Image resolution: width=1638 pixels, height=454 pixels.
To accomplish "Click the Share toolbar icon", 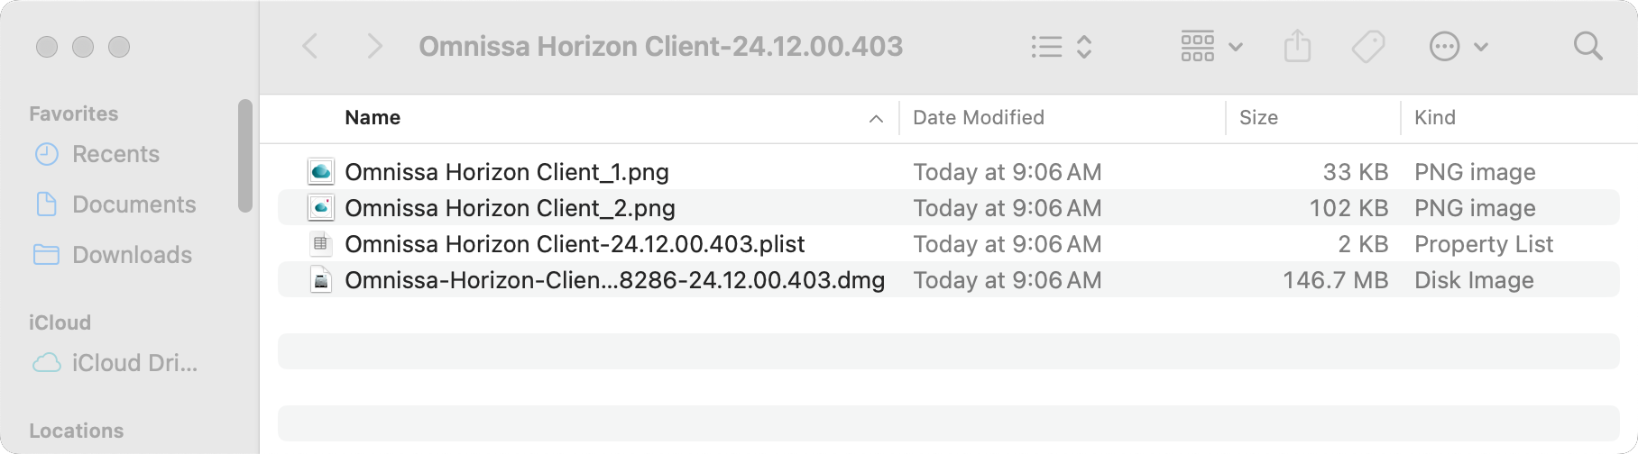I will (x=1297, y=46).
